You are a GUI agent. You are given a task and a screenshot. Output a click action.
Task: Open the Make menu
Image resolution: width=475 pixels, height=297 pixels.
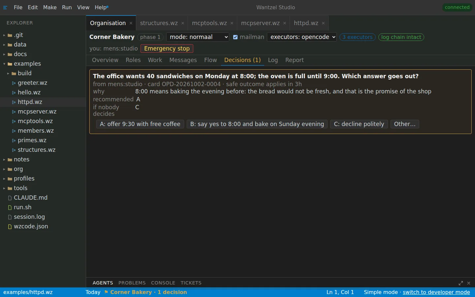50,7
